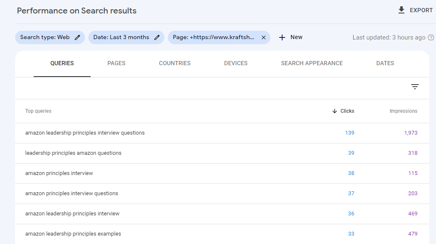Sort by the Impressions column header
Viewport: 436px width, 244px height.
(x=403, y=111)
